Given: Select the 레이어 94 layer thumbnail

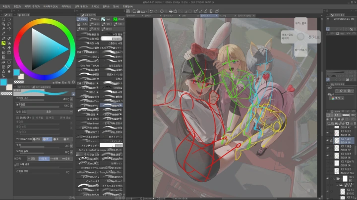Looking at the screenshot, I should (337, 163).
